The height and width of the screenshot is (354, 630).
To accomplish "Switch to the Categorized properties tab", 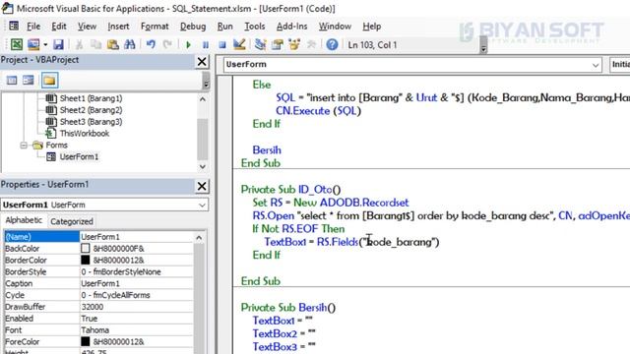I will (x=72, y=221).
